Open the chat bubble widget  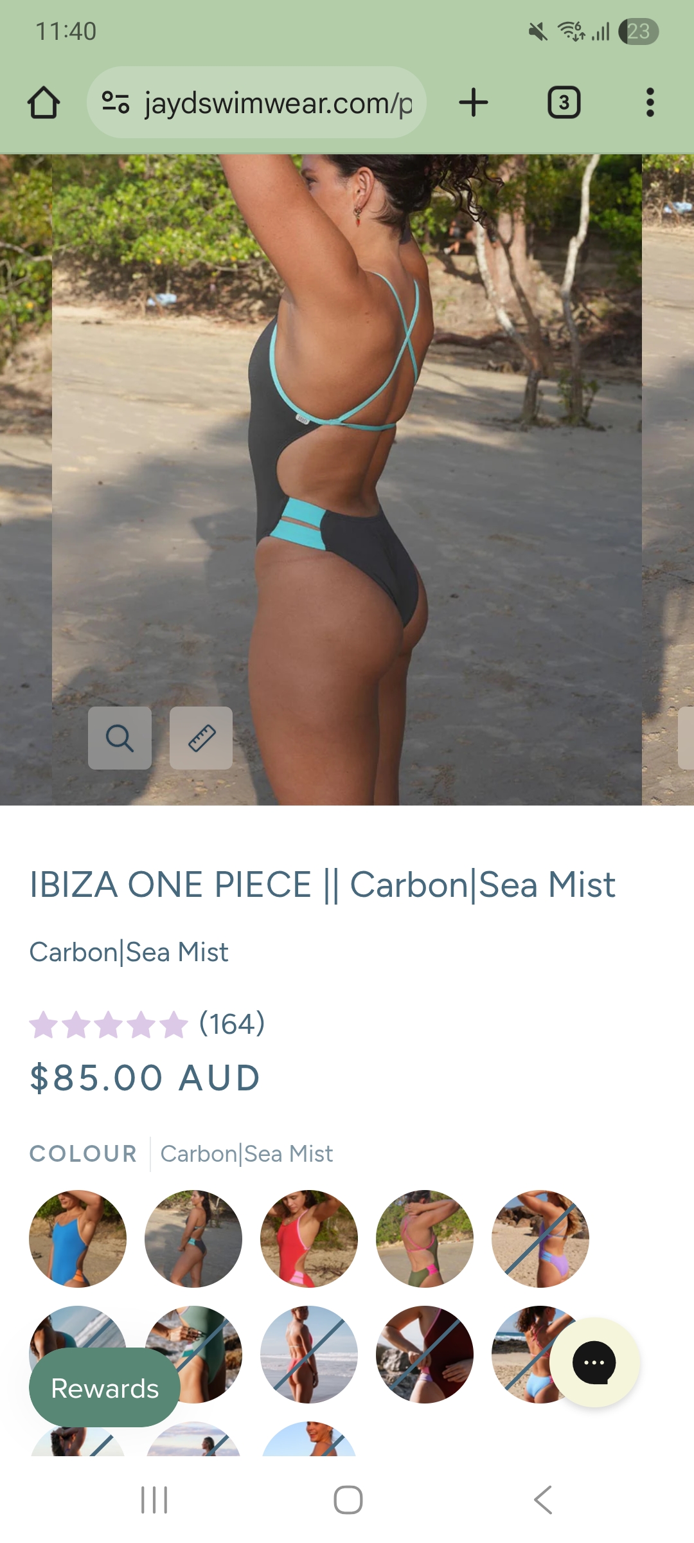pyautogui.click(x=594, y=1362)
